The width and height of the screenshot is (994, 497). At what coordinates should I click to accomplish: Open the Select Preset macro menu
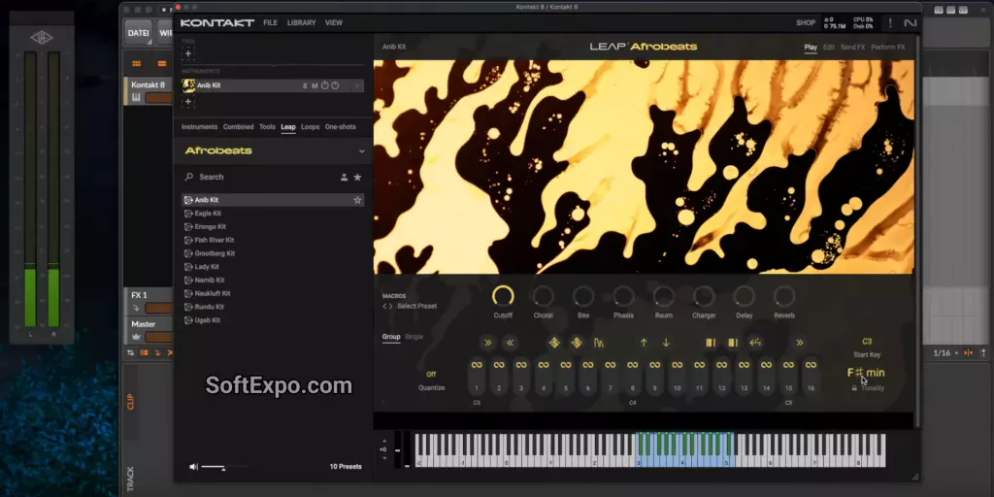(417, 306)
